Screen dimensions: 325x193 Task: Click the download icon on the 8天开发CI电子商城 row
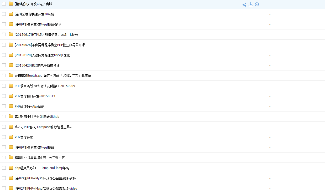(x=251, y=4)
